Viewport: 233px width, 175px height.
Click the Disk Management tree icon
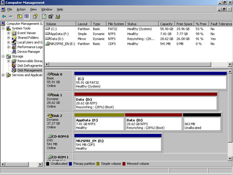coord(14,70)
